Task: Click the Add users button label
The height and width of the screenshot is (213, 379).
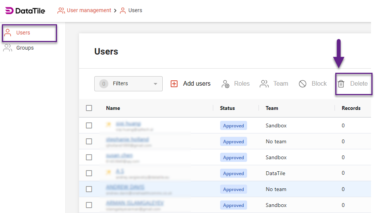Action: pyautogui.click(x=197, y=84)
